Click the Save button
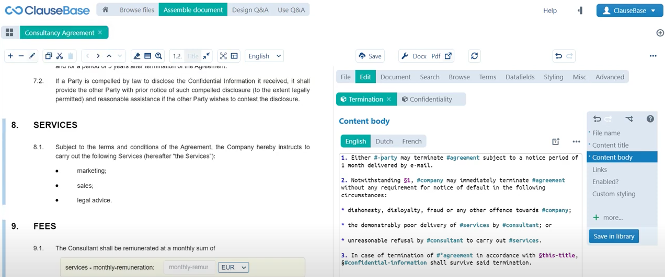 pos(370,56)
